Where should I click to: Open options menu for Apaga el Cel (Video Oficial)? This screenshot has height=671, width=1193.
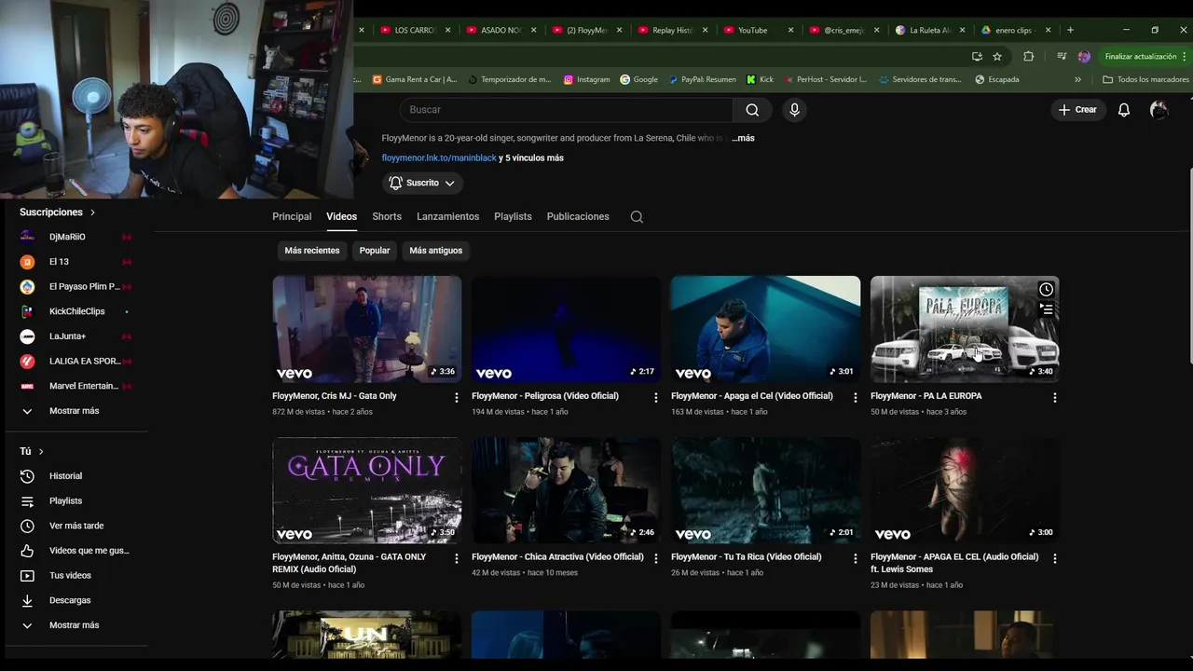pos(855,398)
